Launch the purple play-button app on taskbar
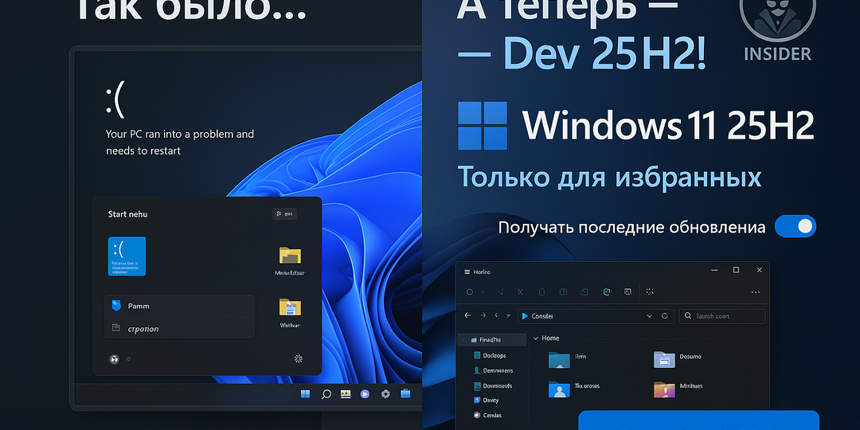 (x=365, y=393)
